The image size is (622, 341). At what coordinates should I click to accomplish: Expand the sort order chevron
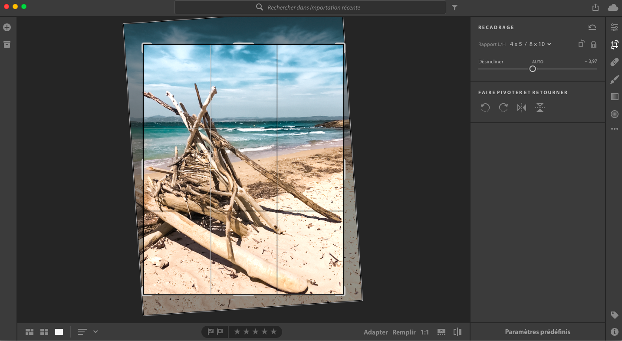pos(95,332)
